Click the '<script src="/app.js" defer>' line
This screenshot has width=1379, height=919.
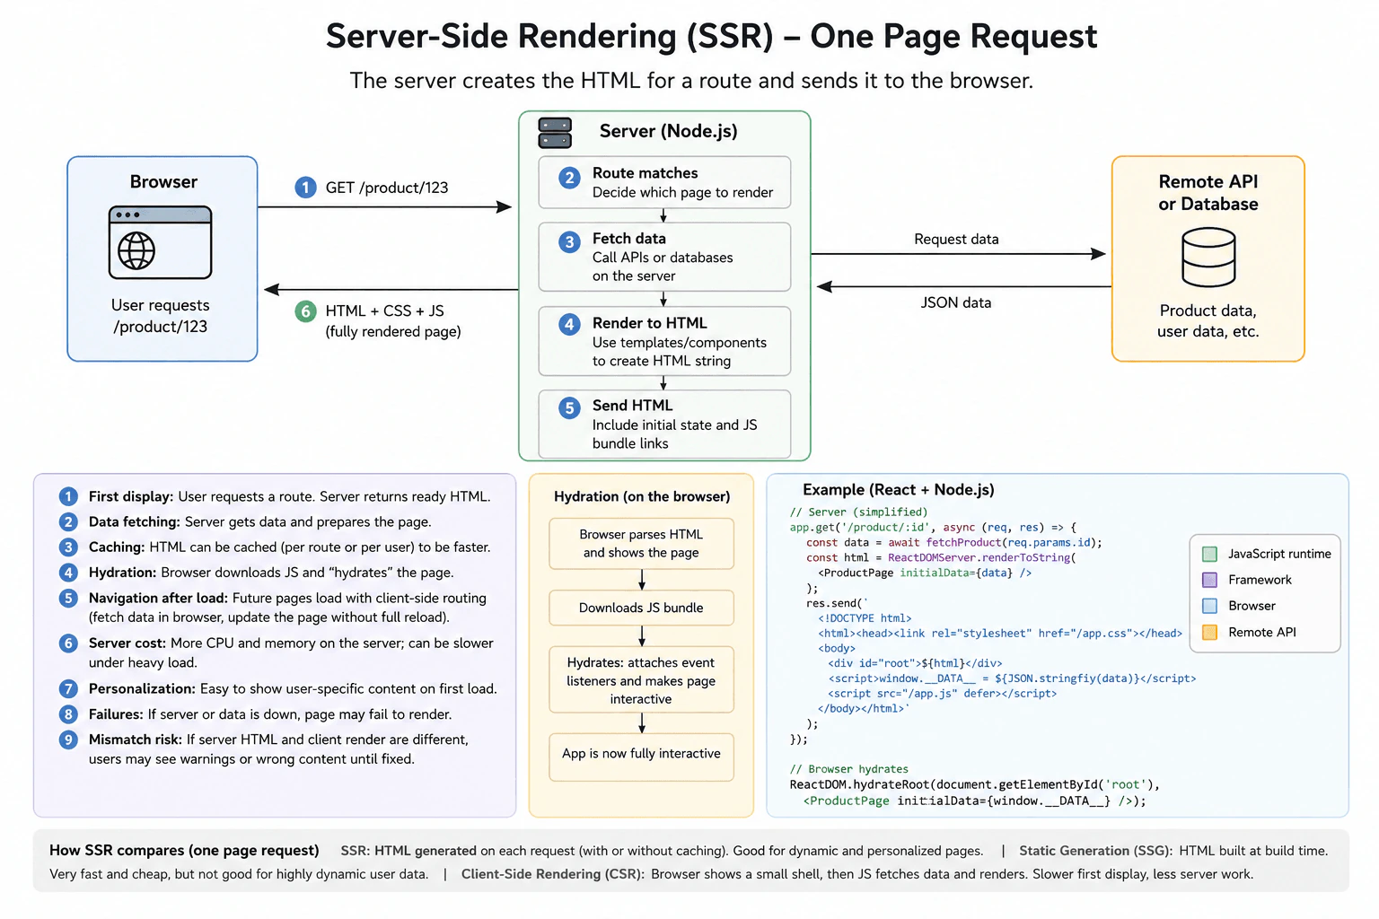coord(942,693)
